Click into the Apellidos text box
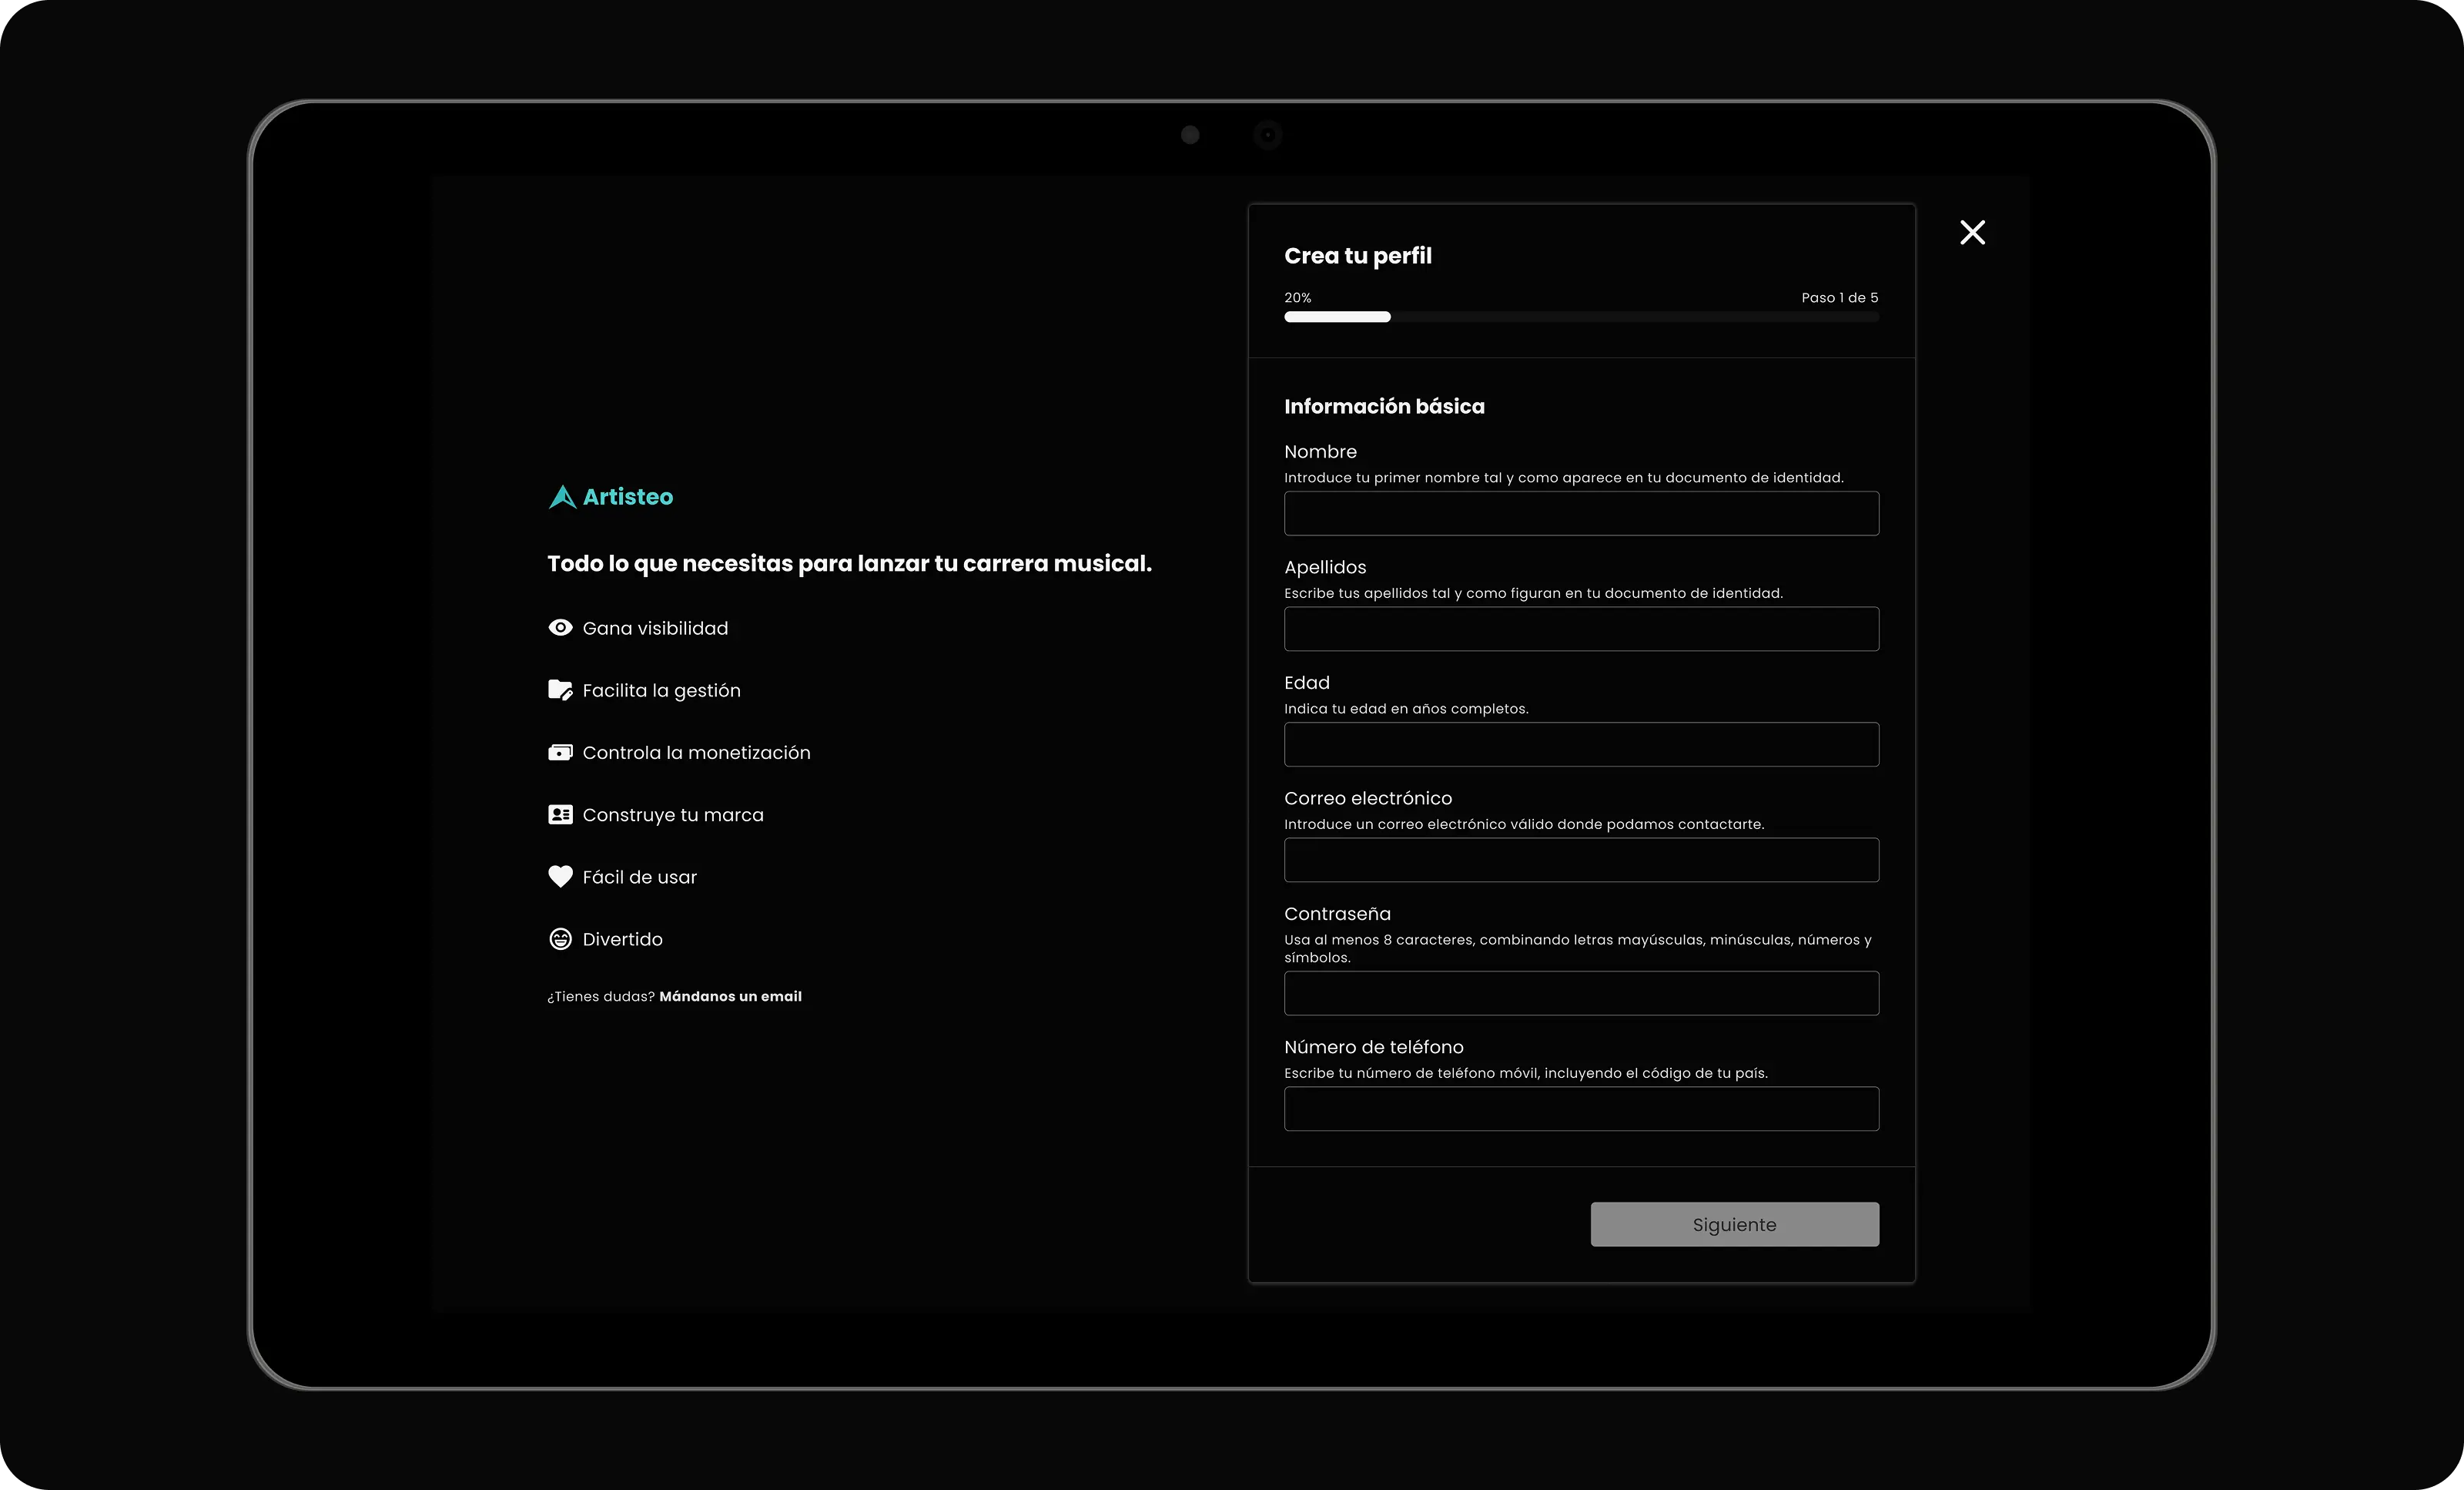Screen dimensions: 2464x1490 pos(1580,629)
